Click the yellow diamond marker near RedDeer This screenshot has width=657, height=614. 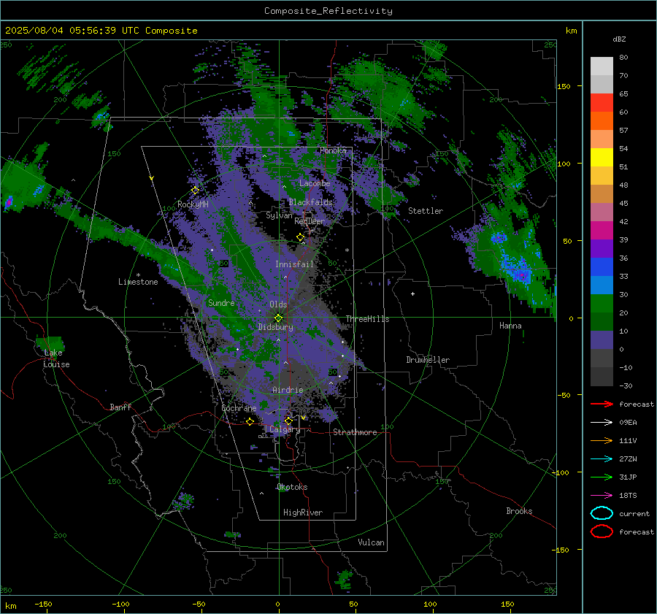pos(300,237)
